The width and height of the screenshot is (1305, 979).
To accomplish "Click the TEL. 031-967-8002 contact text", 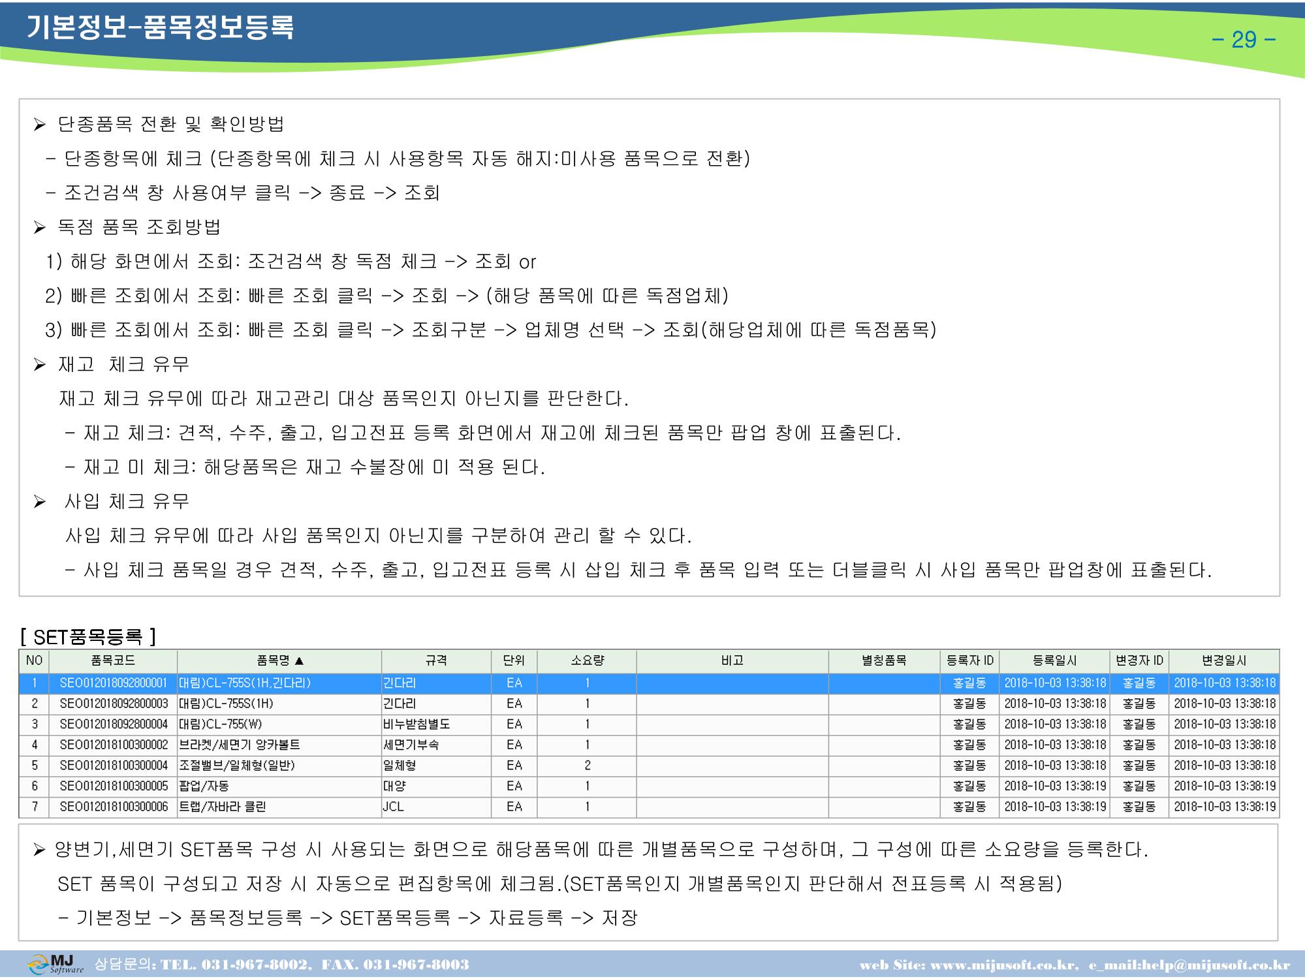I will 234,965.
